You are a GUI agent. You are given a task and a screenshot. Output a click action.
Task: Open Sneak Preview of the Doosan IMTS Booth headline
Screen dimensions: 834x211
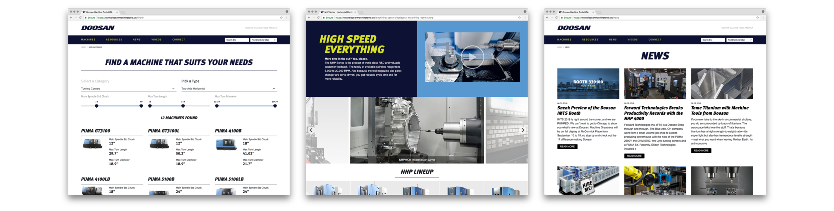point(586,111)
